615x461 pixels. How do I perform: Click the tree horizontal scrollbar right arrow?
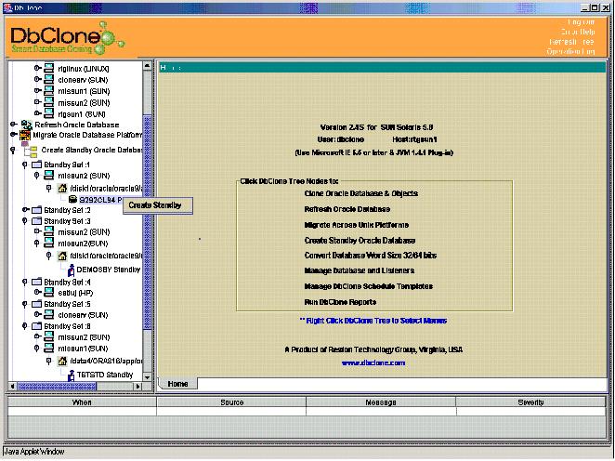click(x=137, y=387)
